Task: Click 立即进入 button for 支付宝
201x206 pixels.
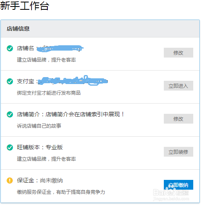Action: coord(179,86)
